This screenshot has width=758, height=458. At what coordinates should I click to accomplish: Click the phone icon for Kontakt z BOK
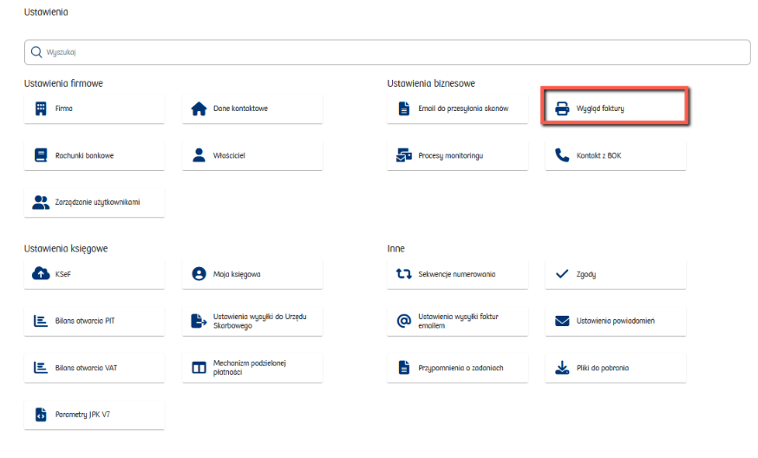(x=562, y=155)
